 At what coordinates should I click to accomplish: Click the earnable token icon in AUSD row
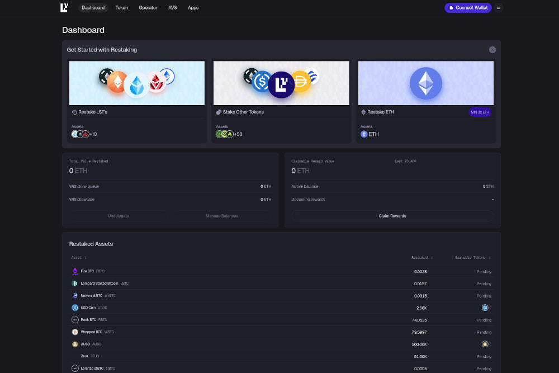tap(485, 344)
